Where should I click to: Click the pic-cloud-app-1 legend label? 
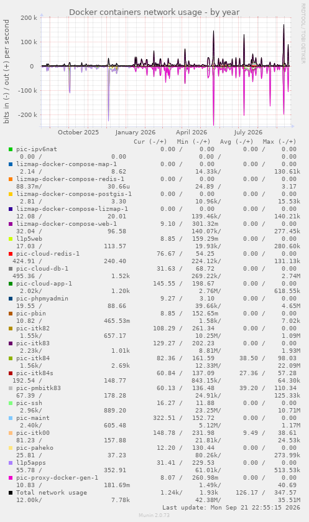44,284
